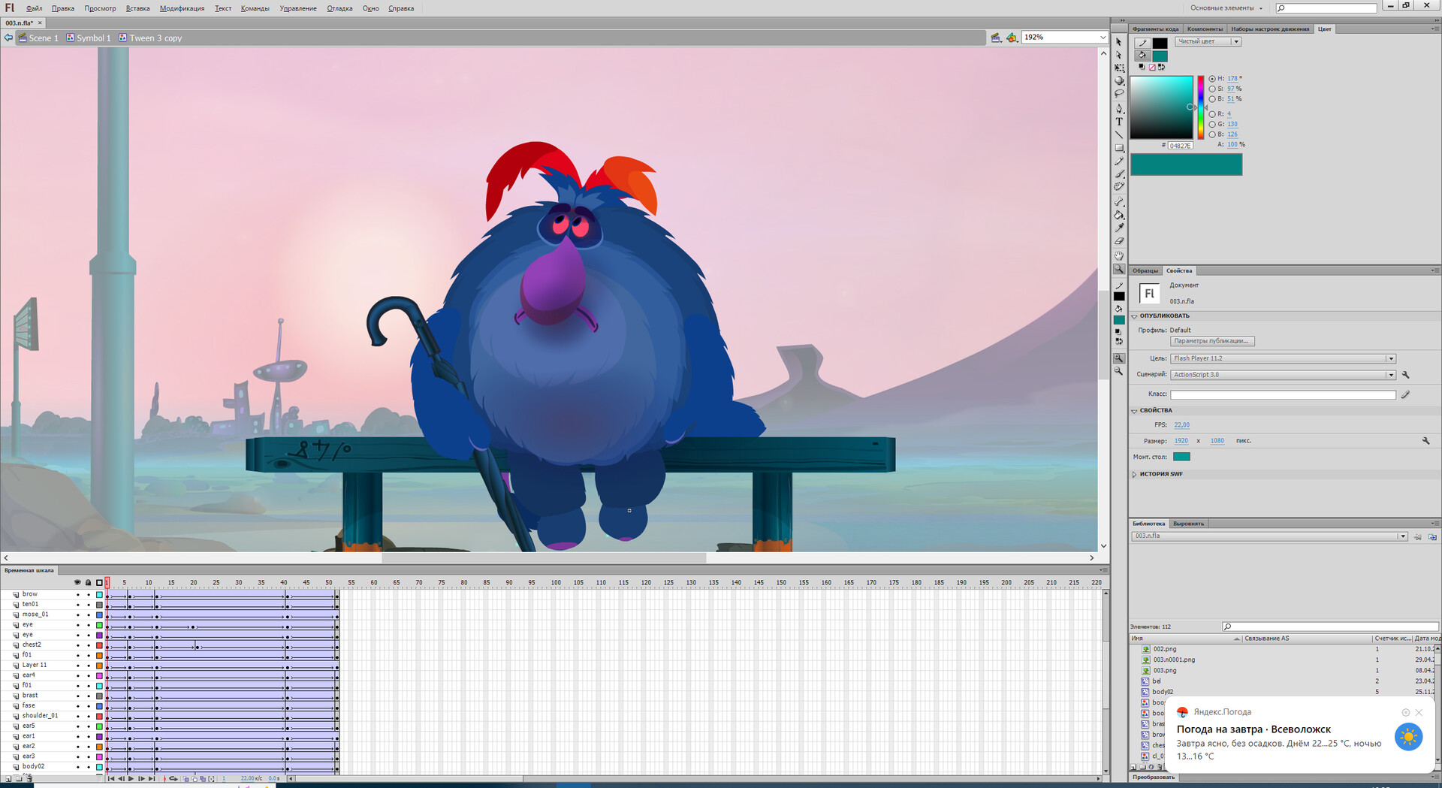This screenshot has width=1442, height=788.
Task: Click the Параметры публикации button
Action: 1211,341
